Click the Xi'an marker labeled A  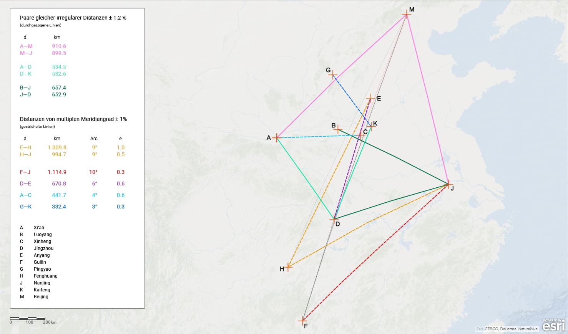click(277, 137)
